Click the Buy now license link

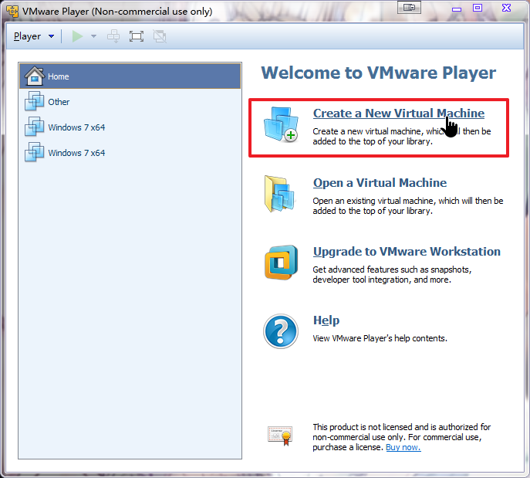pos(403,447)
